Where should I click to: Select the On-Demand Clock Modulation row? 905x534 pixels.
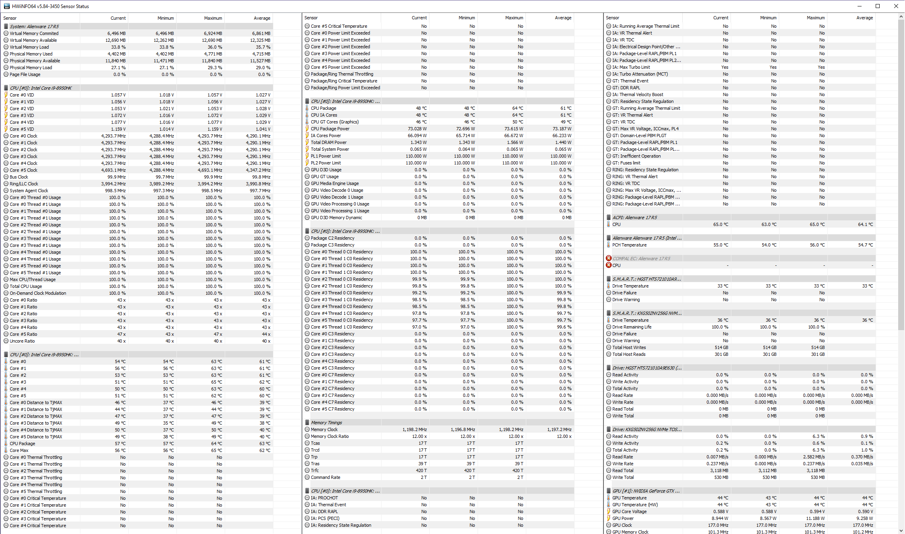[x=137, y=293]
